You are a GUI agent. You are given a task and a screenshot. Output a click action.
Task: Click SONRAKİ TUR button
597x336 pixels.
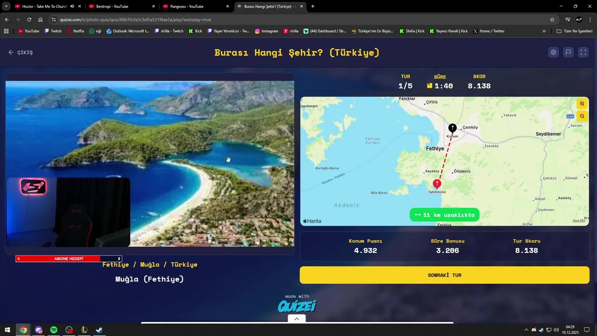444,275
